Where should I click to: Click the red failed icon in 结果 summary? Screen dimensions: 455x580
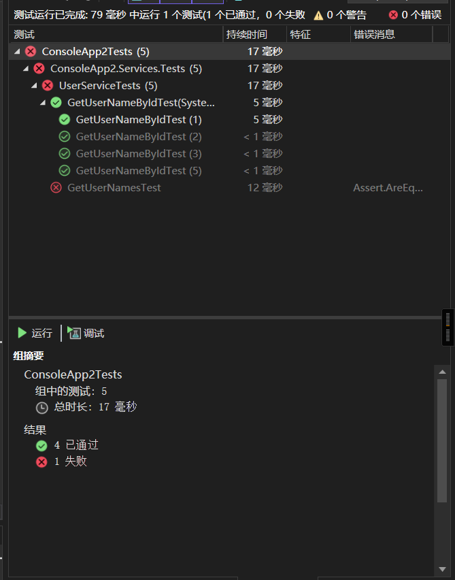pyautogui.click(x=41, y=462)
